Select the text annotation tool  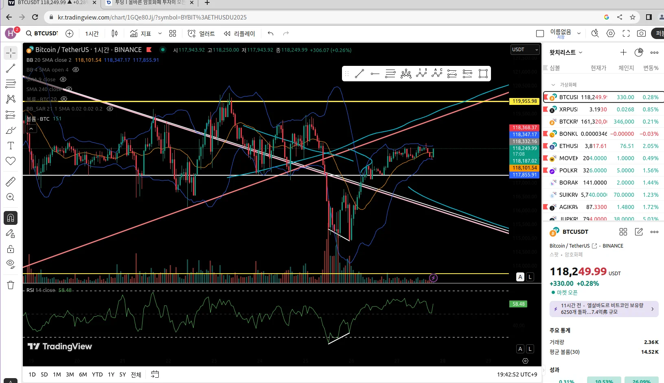click(11, 146)
